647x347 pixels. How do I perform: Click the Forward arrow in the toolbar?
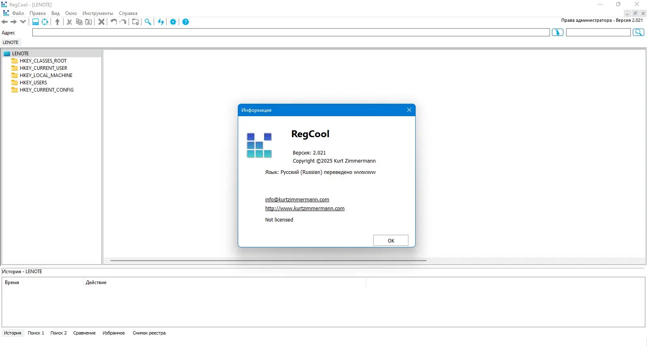pyautogui.click(x=14, y=22)
